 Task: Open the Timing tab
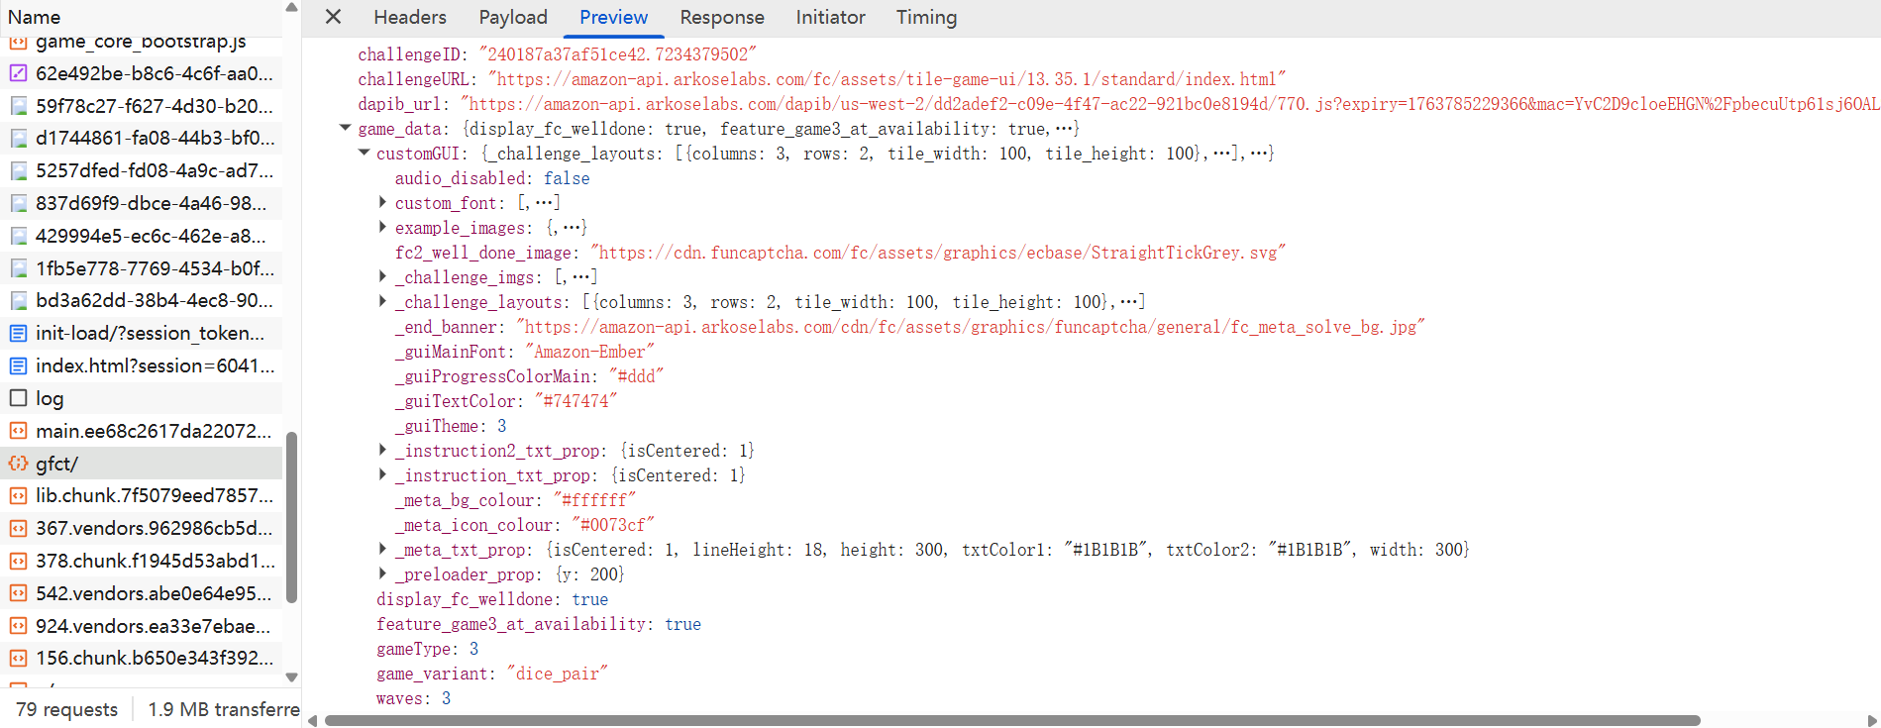(925, 17)
